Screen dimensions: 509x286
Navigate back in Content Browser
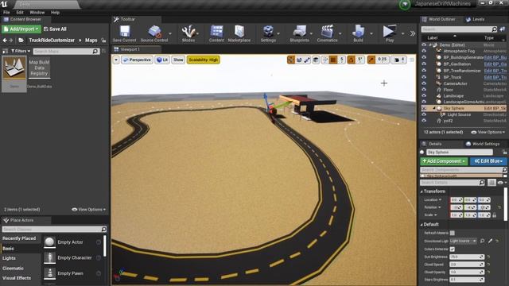click(x=5, y=41)
